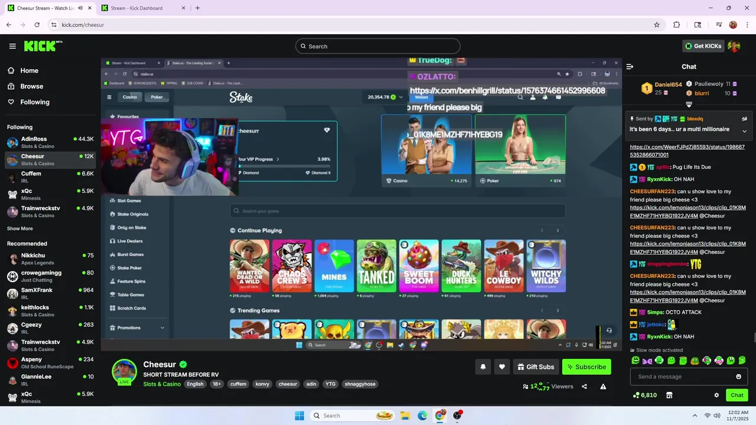Open AdinRoss channel in Following
Image resolution: width=756 pixels, height=425 pixels.
click(x=50, y=142)
